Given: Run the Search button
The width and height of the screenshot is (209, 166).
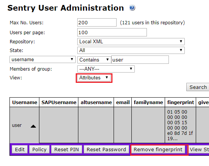Looking at the screenshot, I should point(198,87).
